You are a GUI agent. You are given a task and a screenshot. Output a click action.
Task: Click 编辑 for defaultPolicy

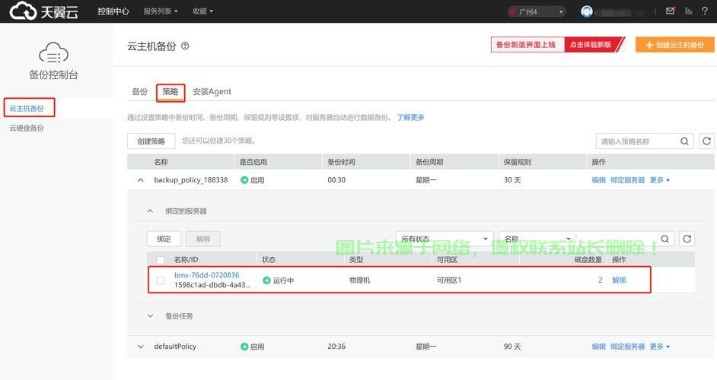point(598,347)
